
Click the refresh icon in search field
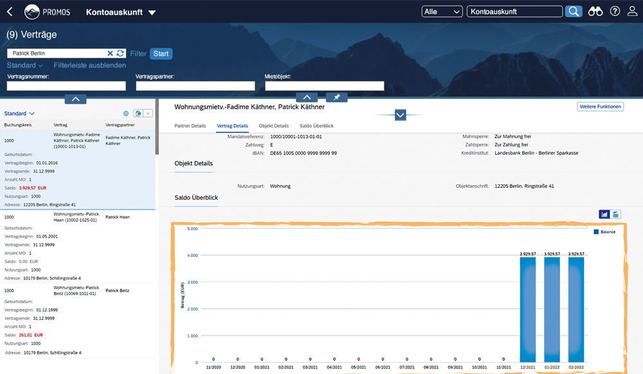(120, 53)
